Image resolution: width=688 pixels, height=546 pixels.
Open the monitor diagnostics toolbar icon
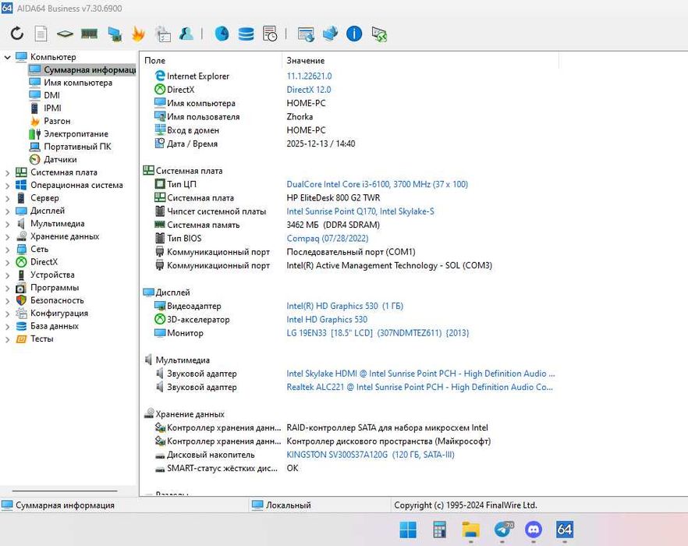tap(115, 34)
